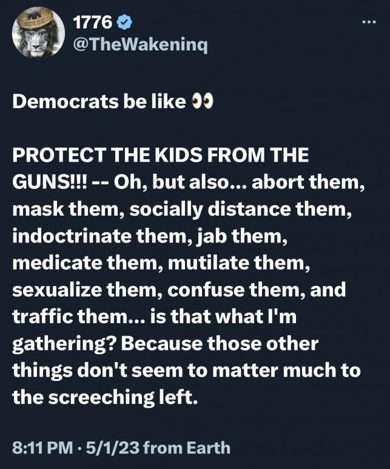
Task: Click the 5/1/23 post date
Action: (x=112, y=448)
